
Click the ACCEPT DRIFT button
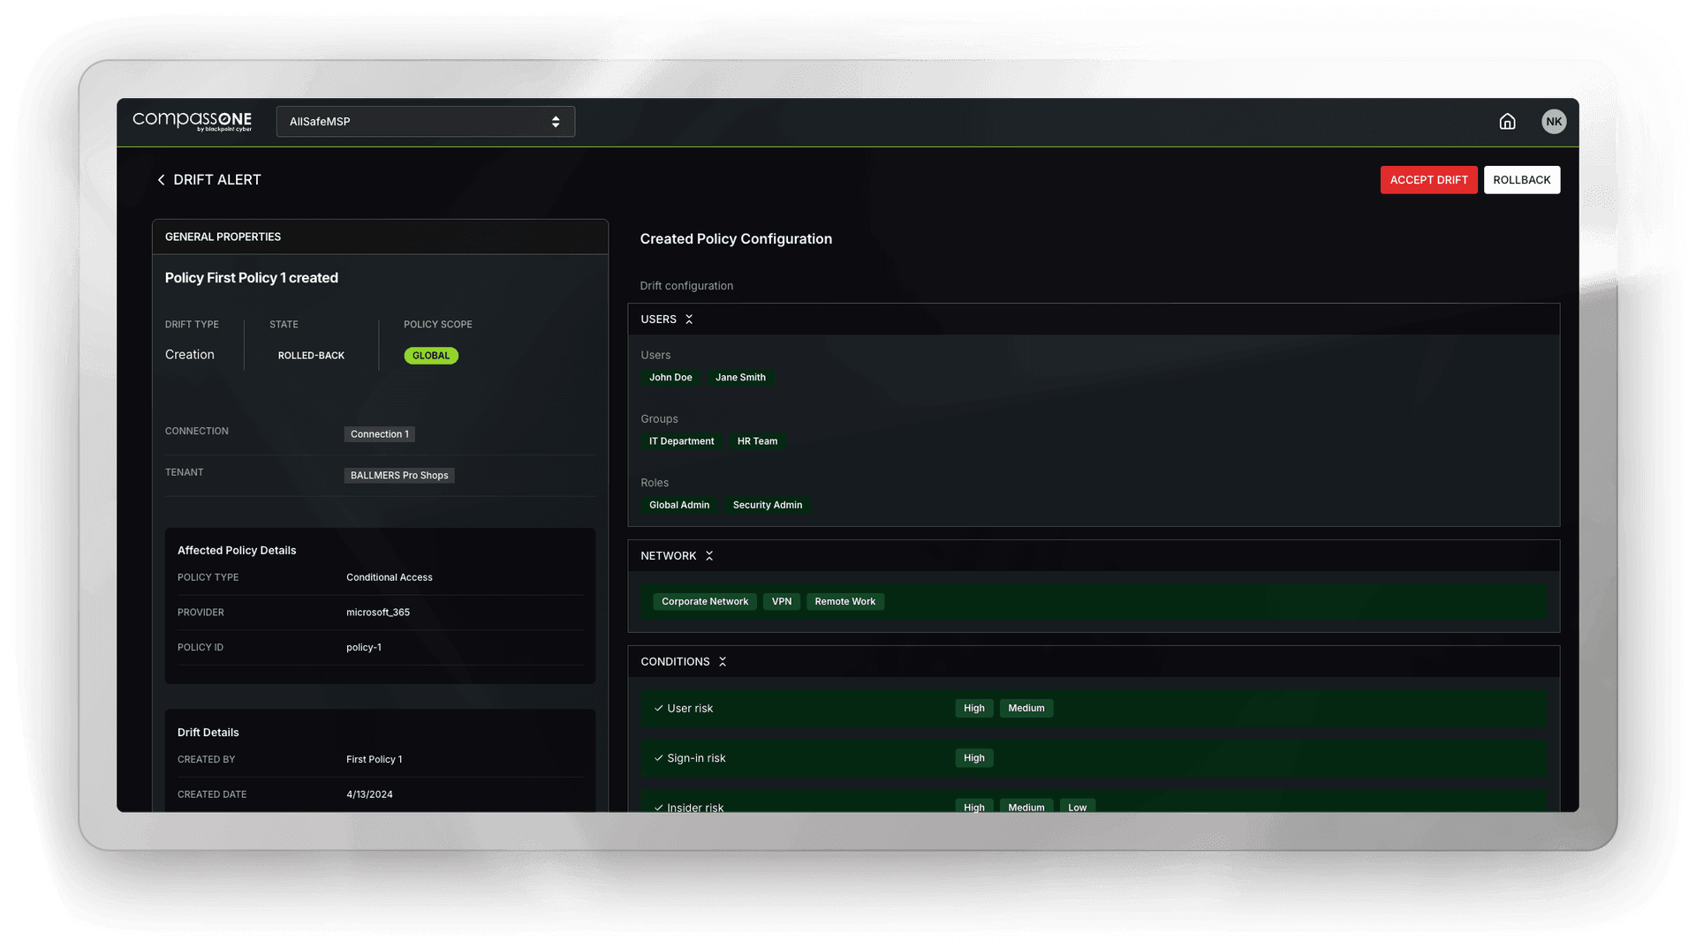click(x=1428, y=179)
